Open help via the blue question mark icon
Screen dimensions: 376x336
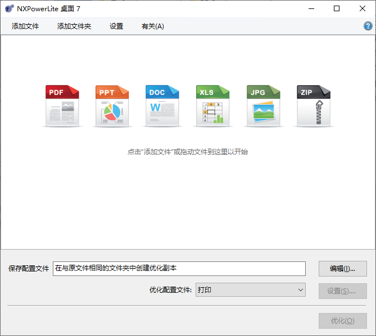click(368, 26)
